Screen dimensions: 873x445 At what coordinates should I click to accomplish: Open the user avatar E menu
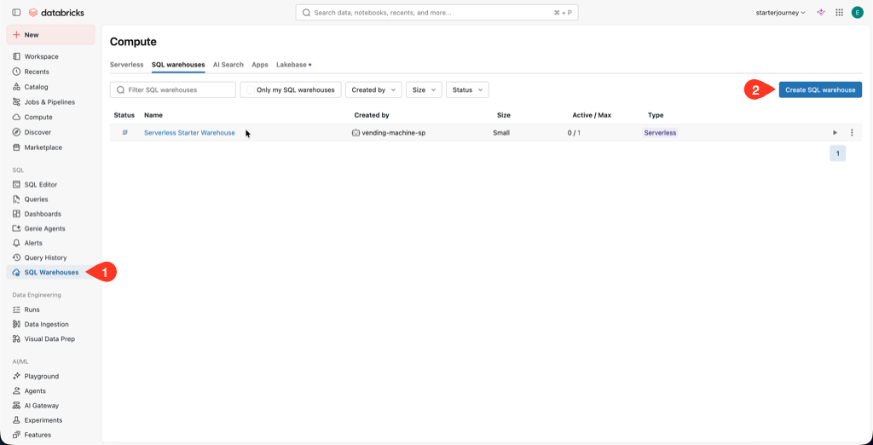point(857,12)
